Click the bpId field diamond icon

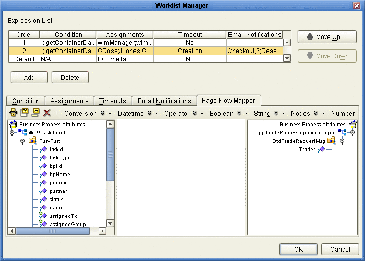pyautogui.click(x=43, y=166)
